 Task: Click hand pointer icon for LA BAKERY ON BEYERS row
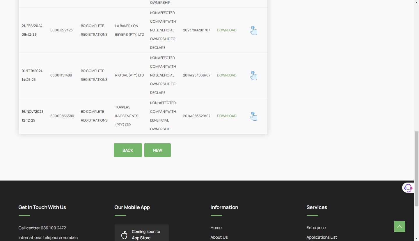click(253, 30)
